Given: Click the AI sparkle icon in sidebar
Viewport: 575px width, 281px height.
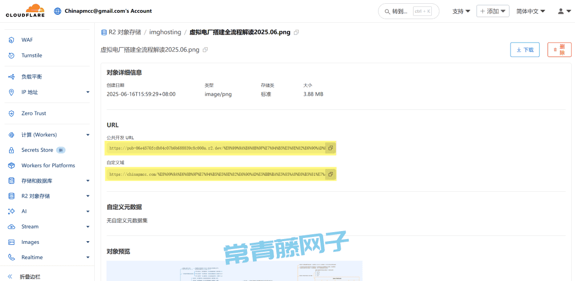Looking at the screenshot, I should tap(11, 211).
